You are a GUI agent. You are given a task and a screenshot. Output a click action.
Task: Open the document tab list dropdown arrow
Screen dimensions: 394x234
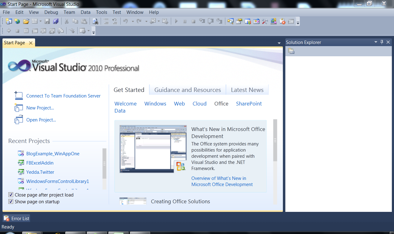click(279, 43)
